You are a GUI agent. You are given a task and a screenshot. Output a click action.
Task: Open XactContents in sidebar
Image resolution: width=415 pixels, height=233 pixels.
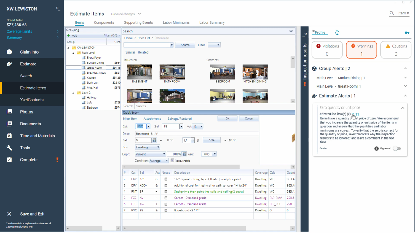coord(32,100)
